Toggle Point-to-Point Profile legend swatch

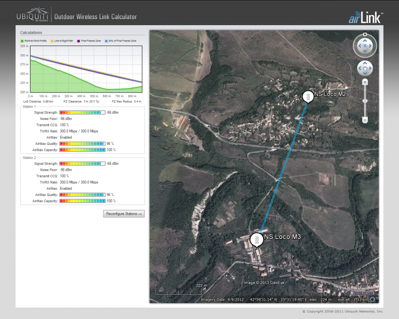tap(22, 41)
